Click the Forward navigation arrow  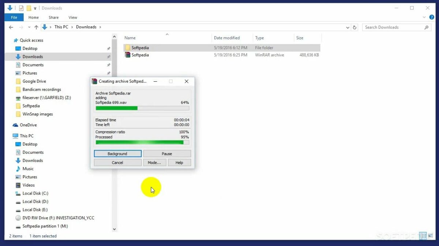click(21, 27)
